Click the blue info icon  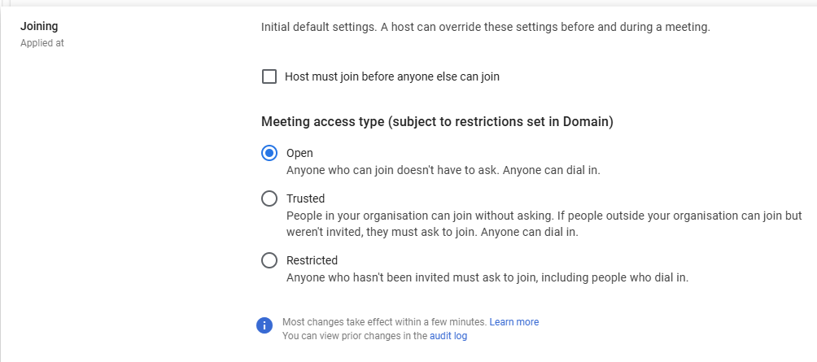(264, 325)
